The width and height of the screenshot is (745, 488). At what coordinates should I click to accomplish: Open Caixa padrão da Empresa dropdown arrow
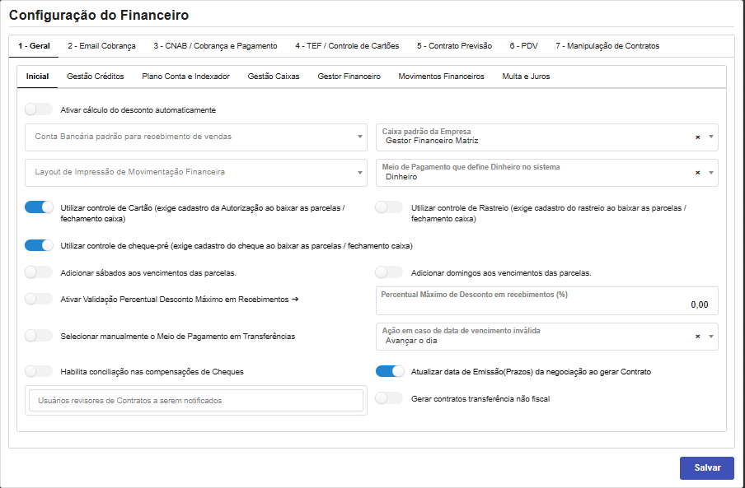pos(711,137)
